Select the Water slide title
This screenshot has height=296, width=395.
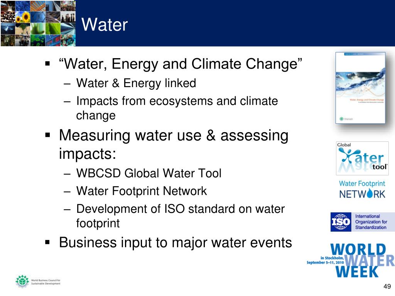[105, 25]
